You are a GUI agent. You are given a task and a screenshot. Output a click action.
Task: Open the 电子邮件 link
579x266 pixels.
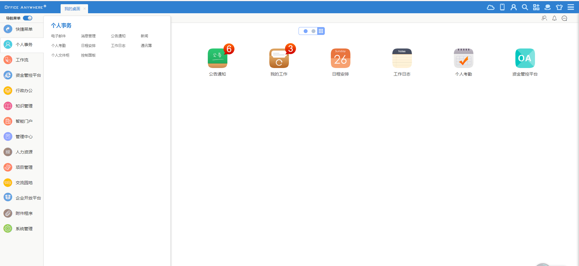point(59,36)
